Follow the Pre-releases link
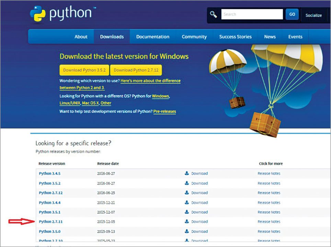Screen dimensions: 331x247 click(x=164, y=111)
